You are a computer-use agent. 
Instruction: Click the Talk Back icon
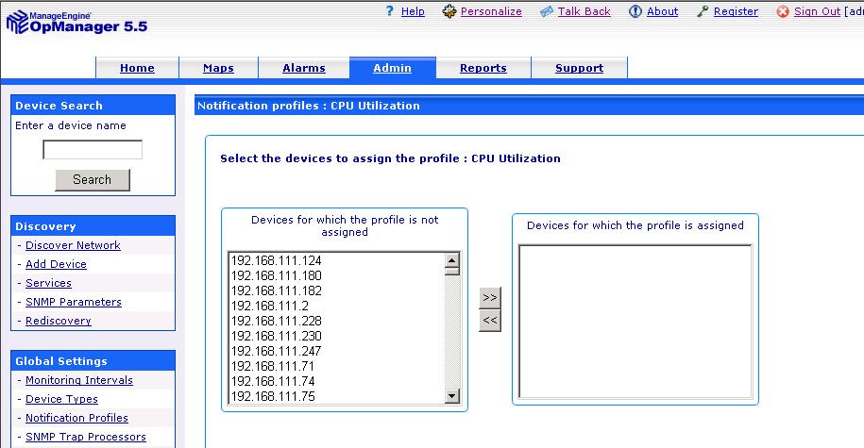tap(547, 11)
